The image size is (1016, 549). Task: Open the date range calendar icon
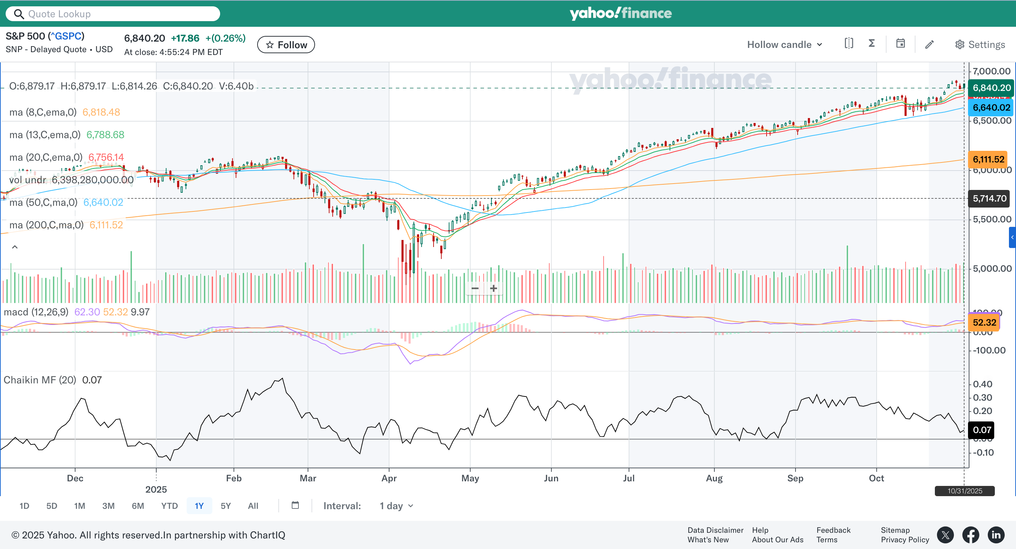tap(295, 505)
